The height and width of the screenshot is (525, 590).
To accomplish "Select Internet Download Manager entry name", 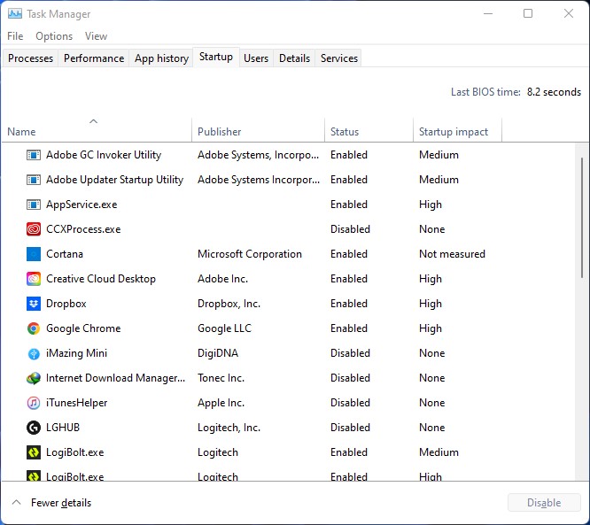I will 115,378.
